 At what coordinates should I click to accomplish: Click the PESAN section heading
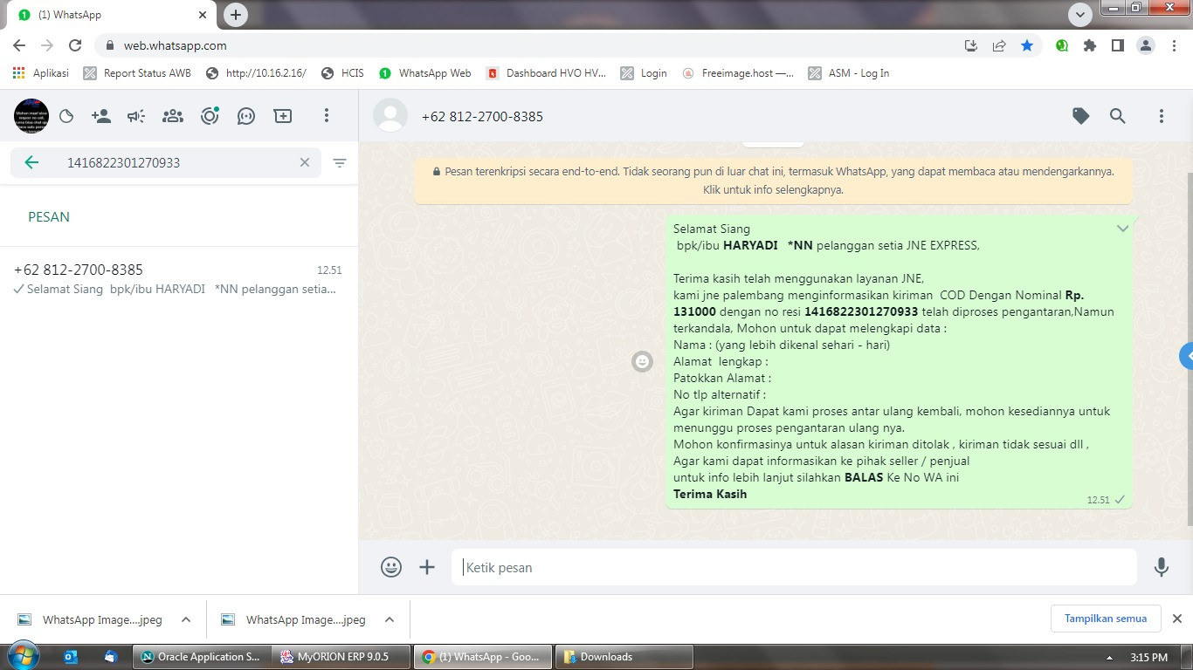[x=49, y=216]
